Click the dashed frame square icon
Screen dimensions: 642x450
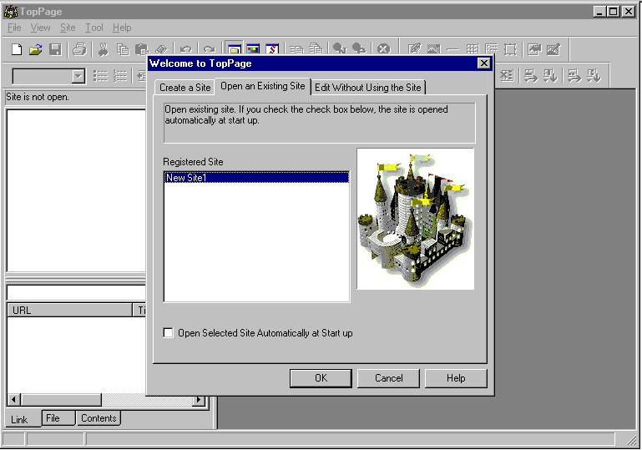510,49
